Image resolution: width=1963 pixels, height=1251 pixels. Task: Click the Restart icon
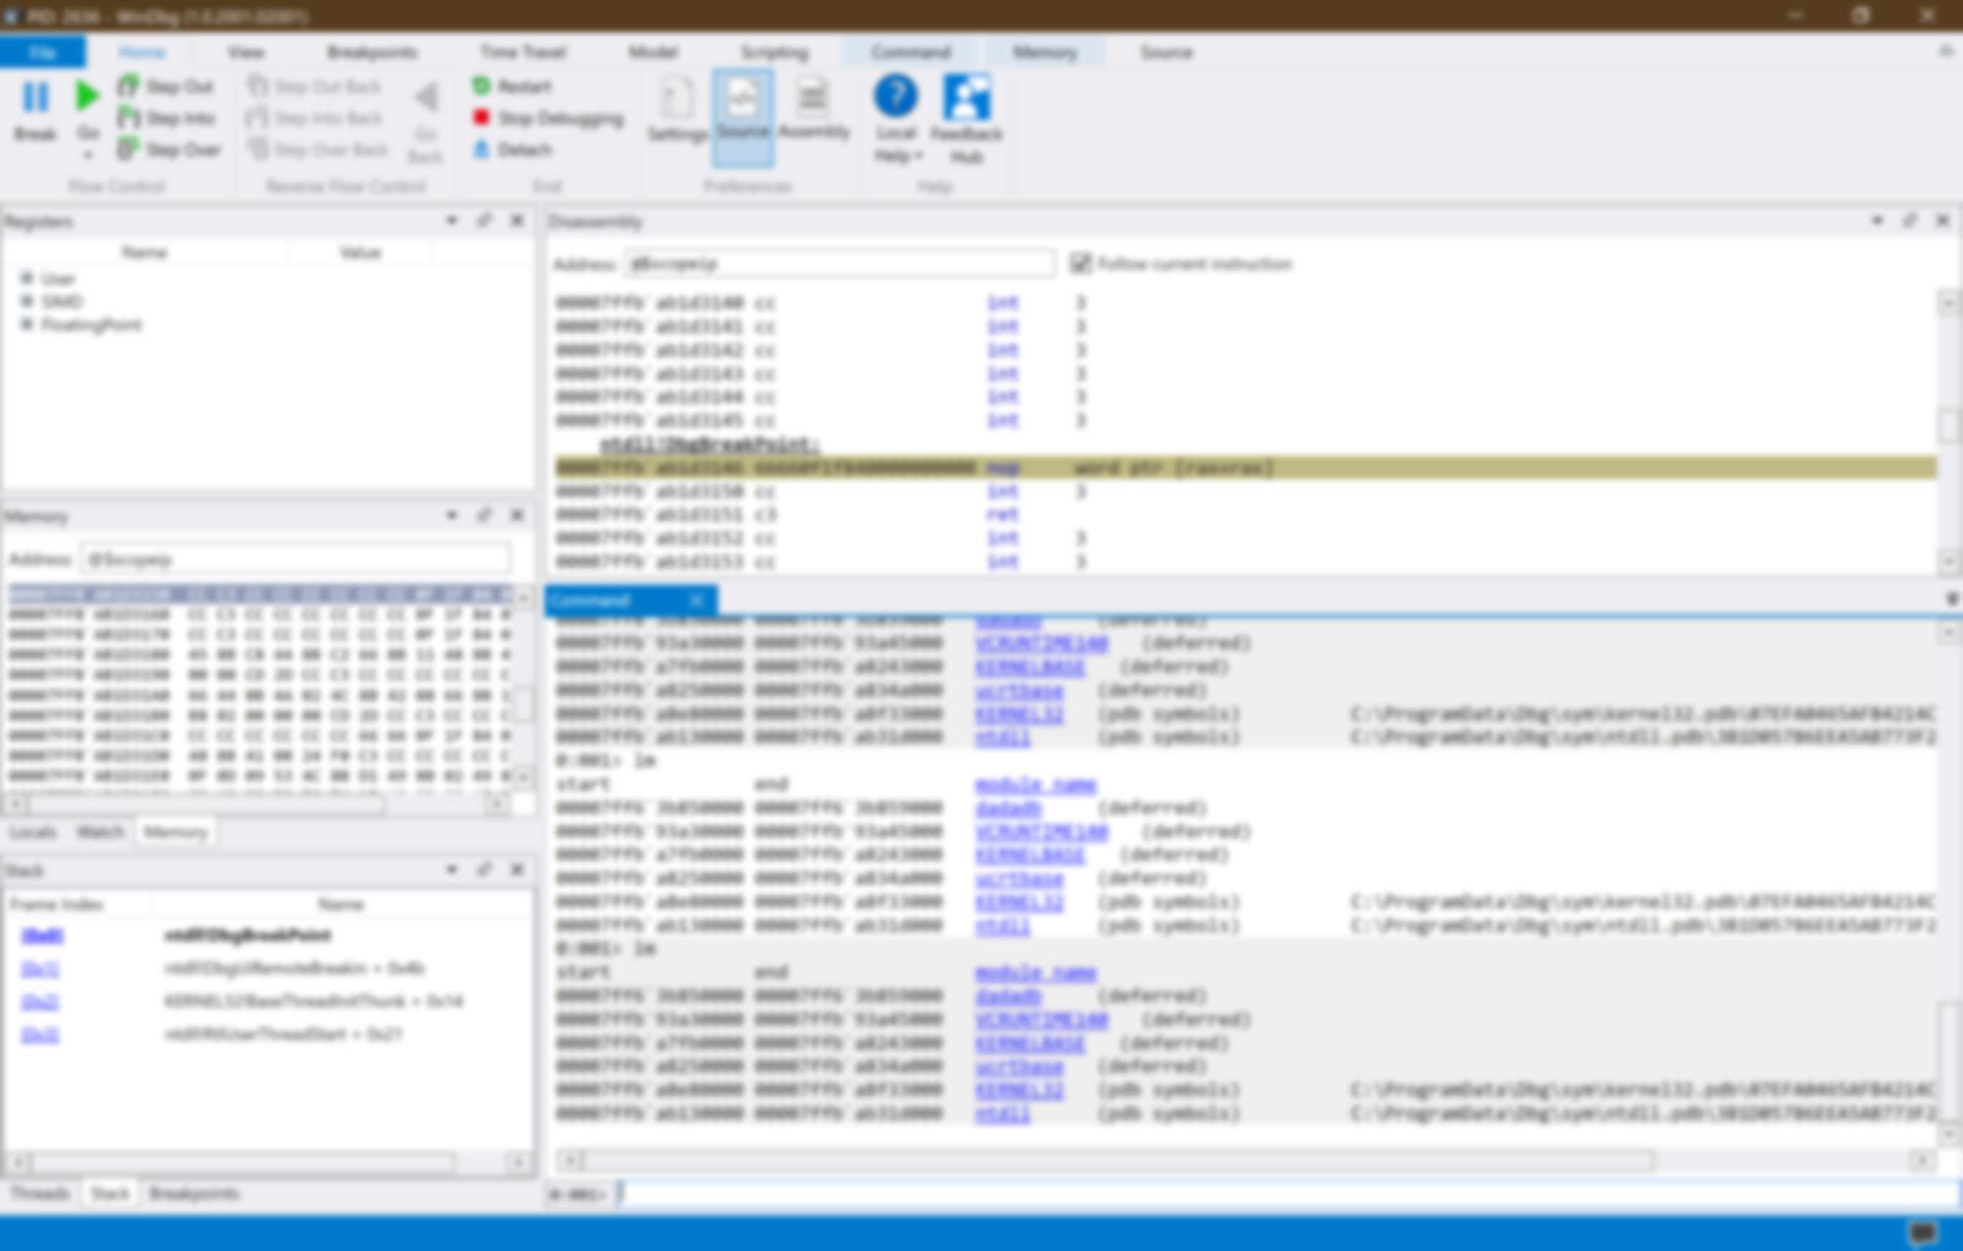coord(482,85)
